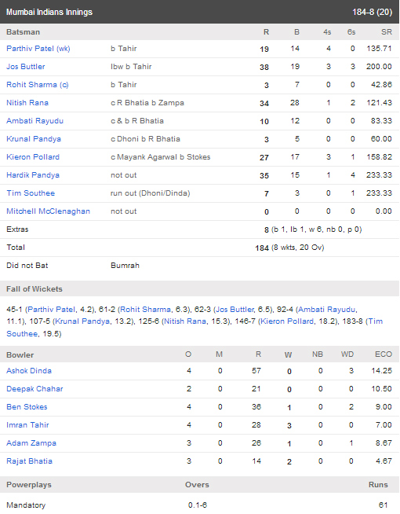Open Rajat Bhatia bowler link
The image size is (400, 514).
pyautogui.click(x=30, y=461)
